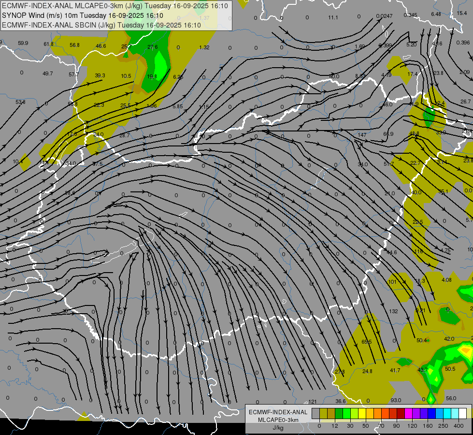
Task: Click the 'J/kg' unit label in legend
Action: pyautogui.click(x=278, y=428)
